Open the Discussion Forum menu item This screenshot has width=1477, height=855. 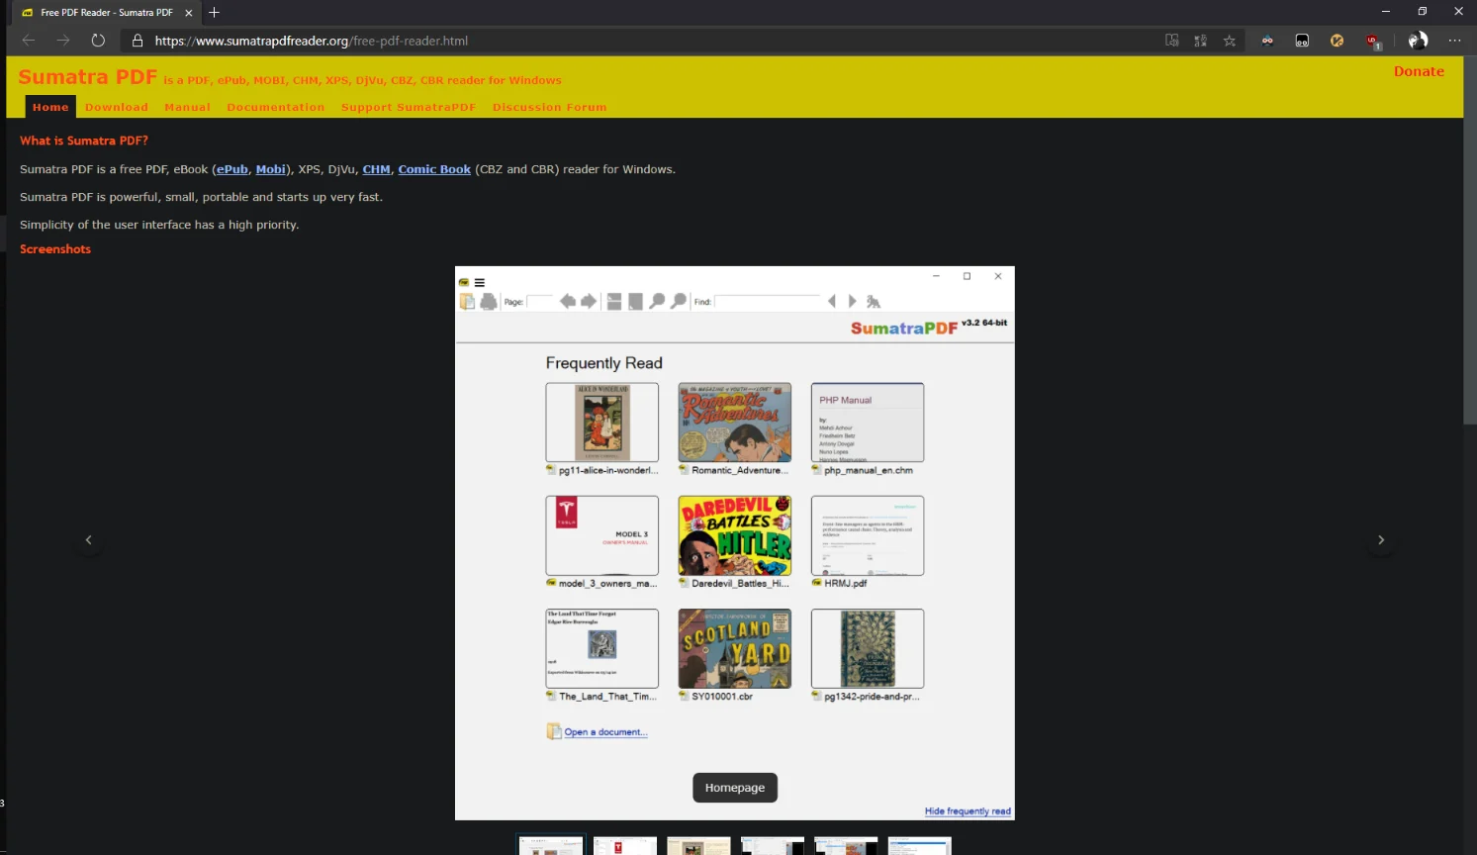pyautogui.click(x=550, y=107)
